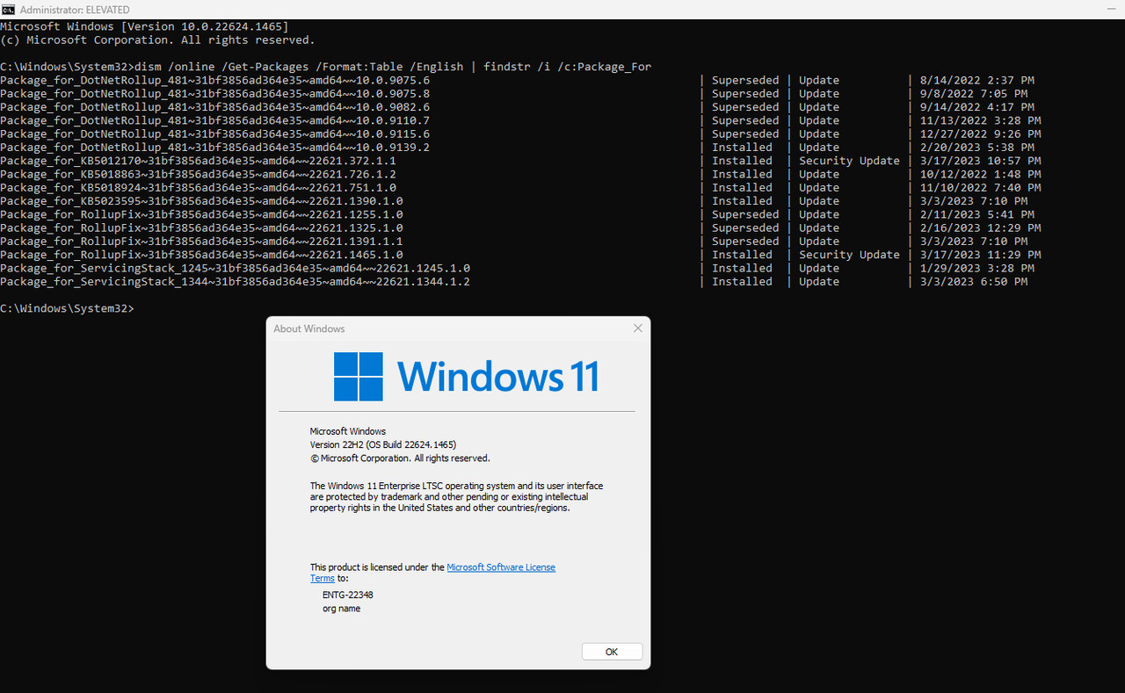This screenshot has width=1125, height=693.
Task: Click the RollupFix 22621.1465.1.0 package name
Action: [201, 255]
